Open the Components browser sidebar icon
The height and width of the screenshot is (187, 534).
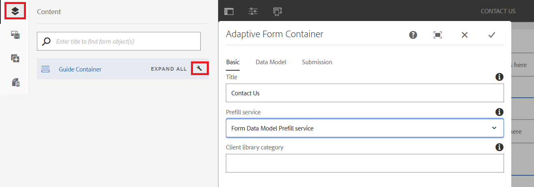point(15,59)
